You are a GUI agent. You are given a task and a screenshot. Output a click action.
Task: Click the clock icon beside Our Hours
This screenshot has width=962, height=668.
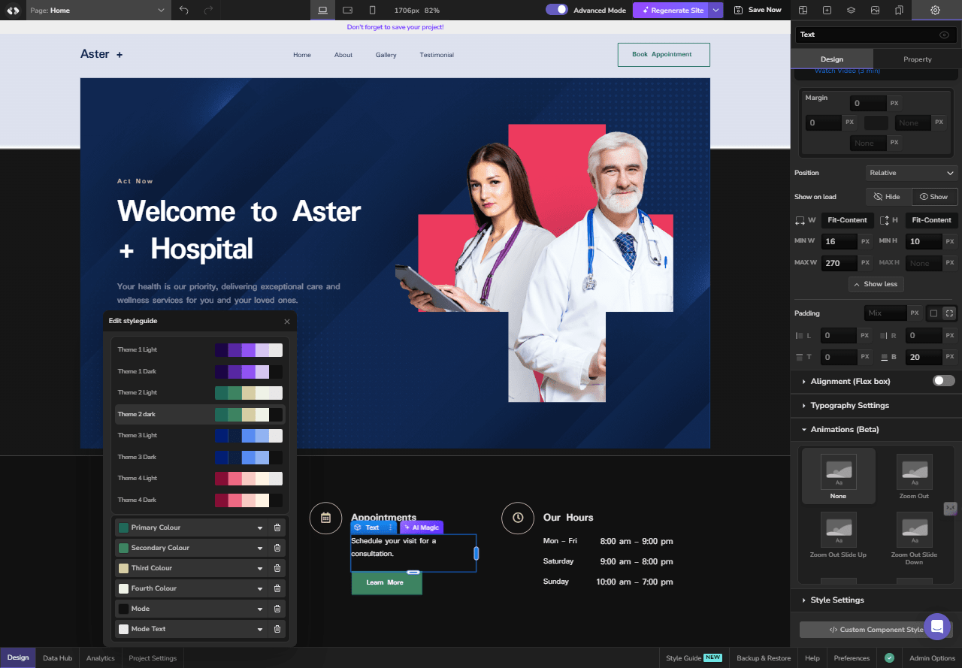pyautogui.click(x=518, y=518)
